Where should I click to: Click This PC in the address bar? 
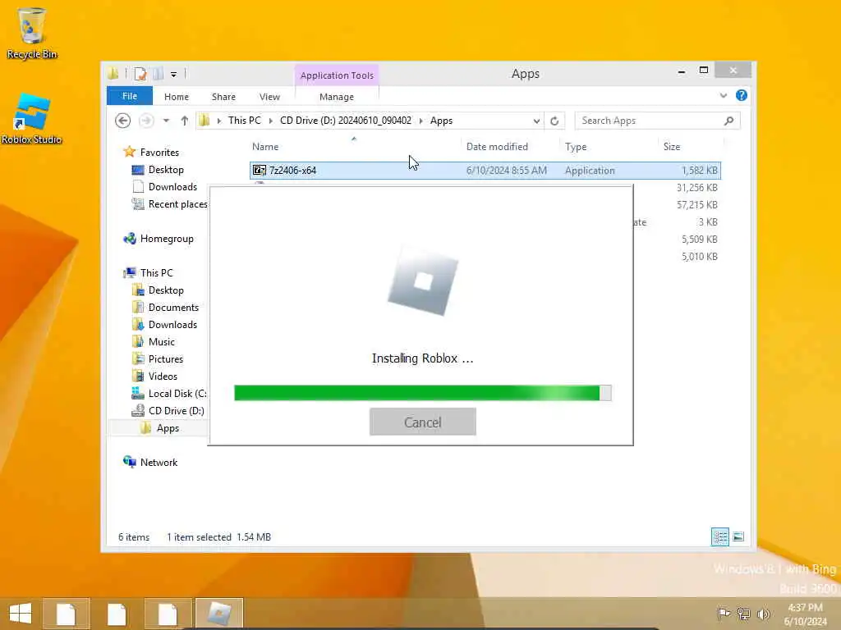pyautogui.click(x=244, y=121)
